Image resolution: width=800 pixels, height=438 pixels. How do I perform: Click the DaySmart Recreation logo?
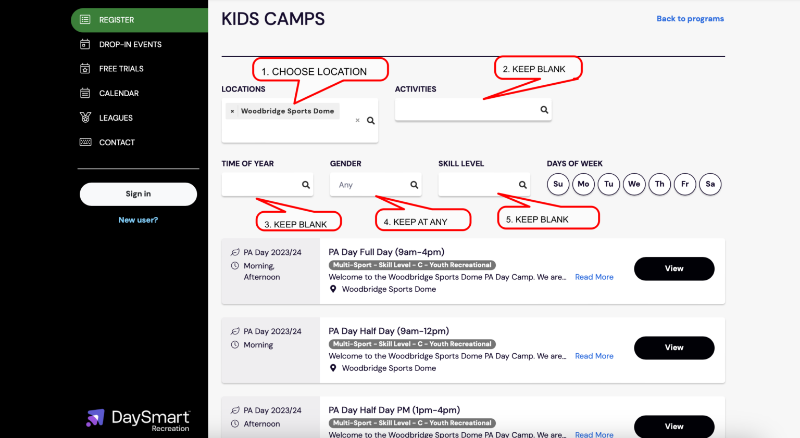coord(138,419)
